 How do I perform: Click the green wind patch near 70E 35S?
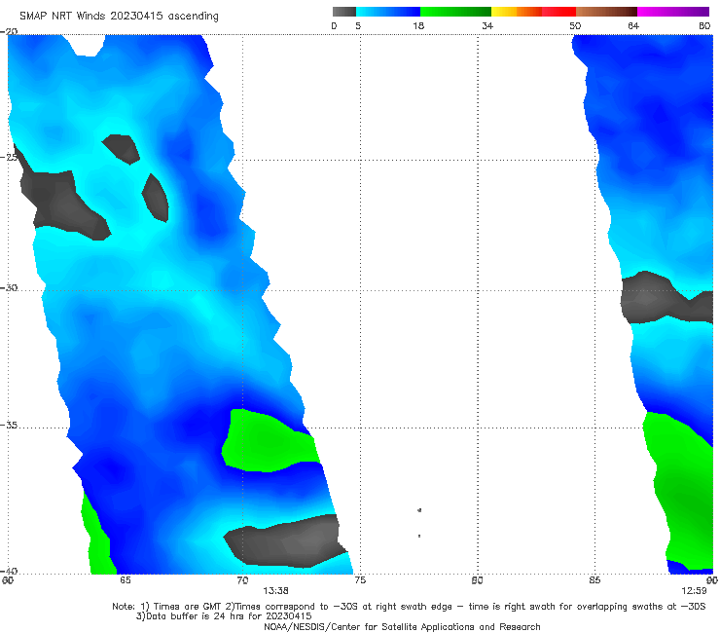(269, 441)
